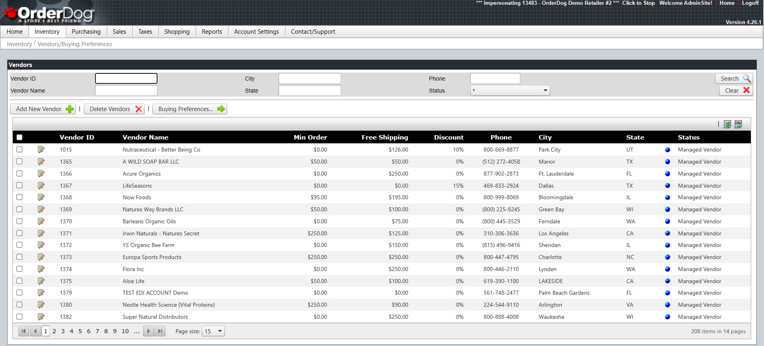Open the Flora Inc edit icon
The image size is (764, 346).
(41, 269)
